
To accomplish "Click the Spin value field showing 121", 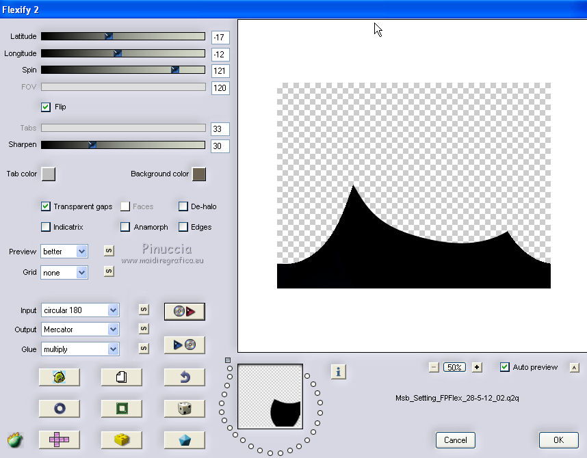I will tap(220, 71).
